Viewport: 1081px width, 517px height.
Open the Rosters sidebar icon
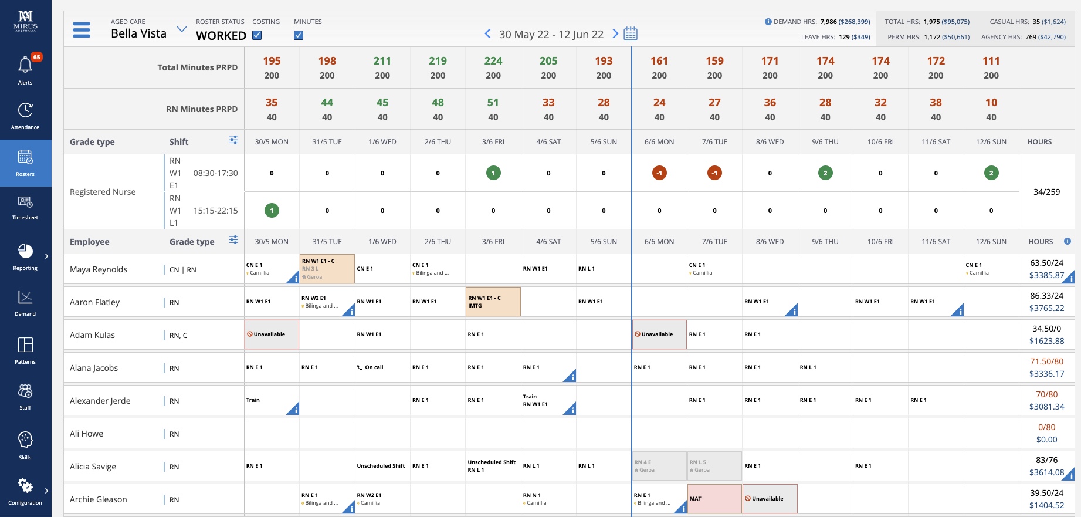point(25,157)
